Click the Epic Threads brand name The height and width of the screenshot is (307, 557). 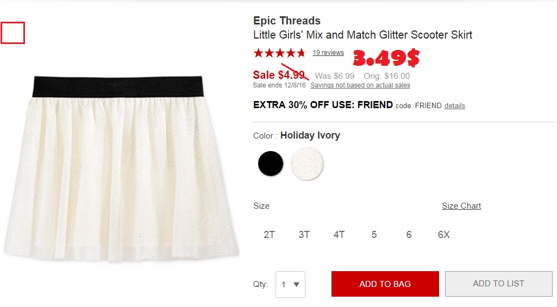tap(287, 21)
